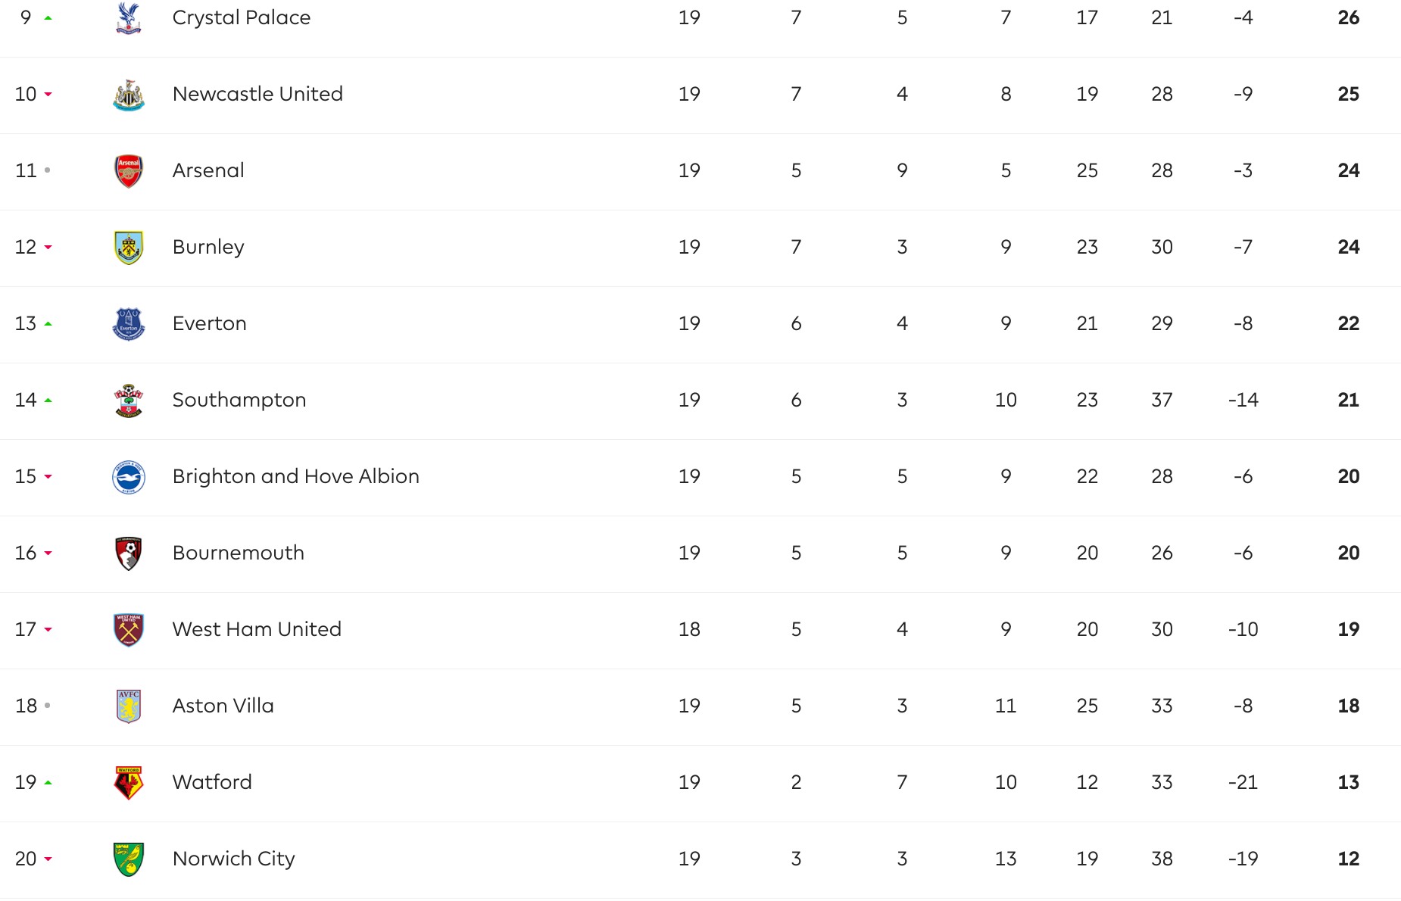Click the Brighton and Hove Albion crest
This screenshot has width=1401, height=901.
(x=129, y=477)
